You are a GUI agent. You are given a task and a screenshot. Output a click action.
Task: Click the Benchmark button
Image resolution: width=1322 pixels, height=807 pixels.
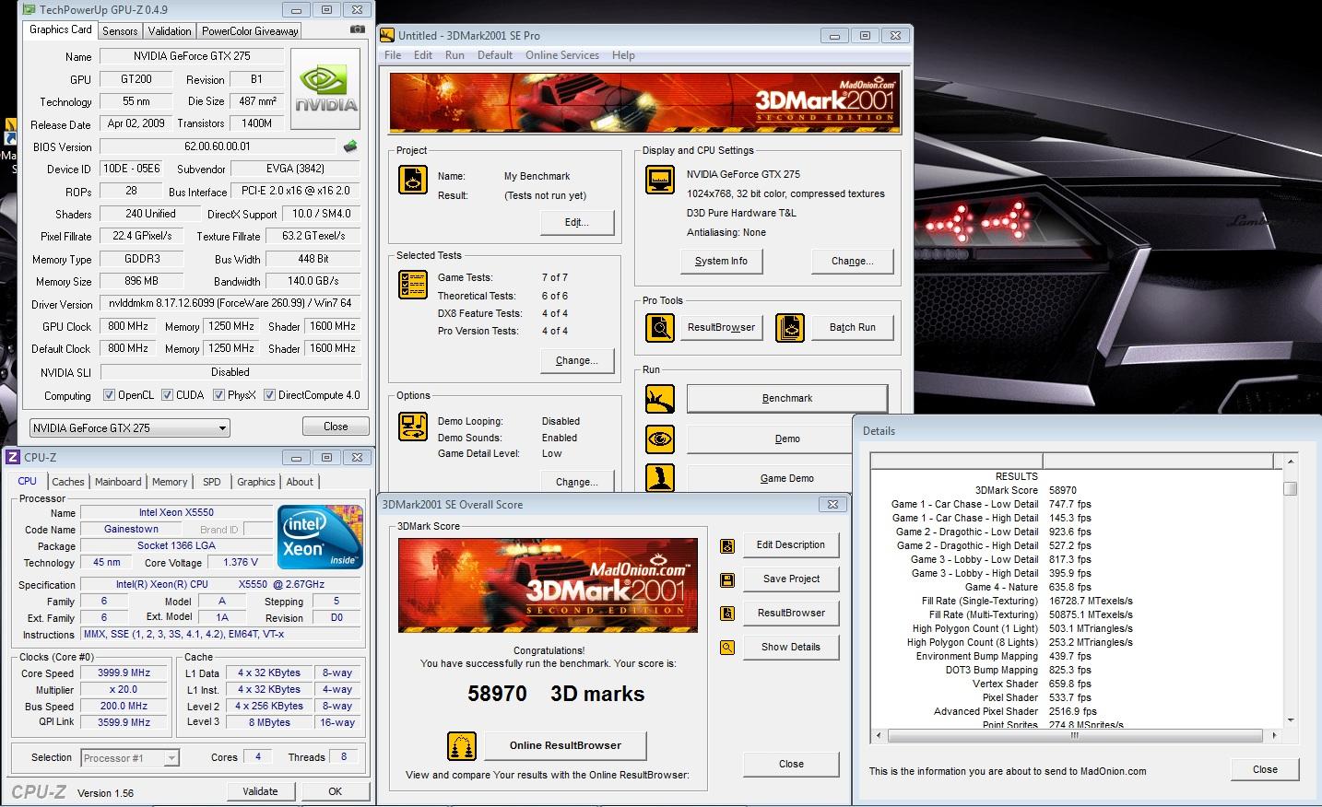(787, 399)
